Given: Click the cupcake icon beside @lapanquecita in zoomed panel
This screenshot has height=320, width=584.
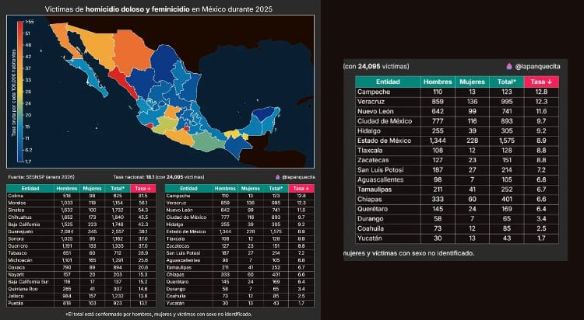Looking at the screenshot, I should [507, 67].
